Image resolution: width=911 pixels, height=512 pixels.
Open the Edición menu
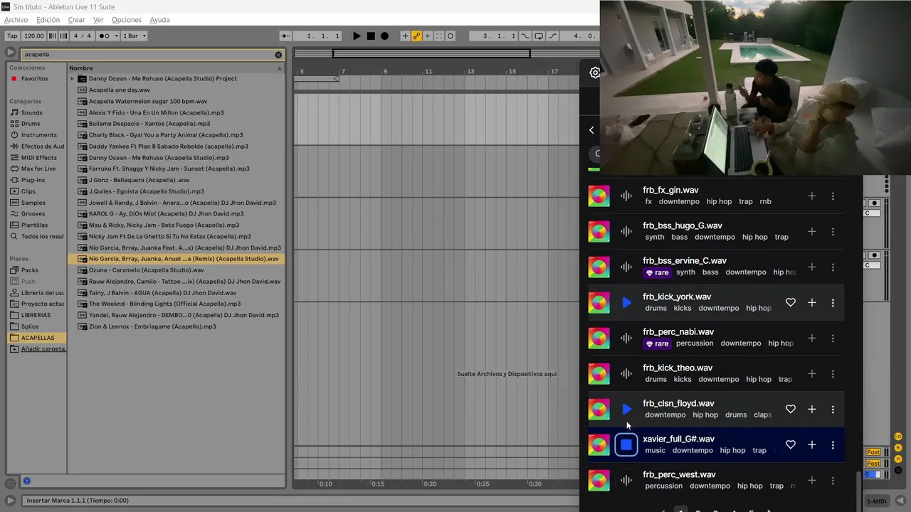coord(48,20)
